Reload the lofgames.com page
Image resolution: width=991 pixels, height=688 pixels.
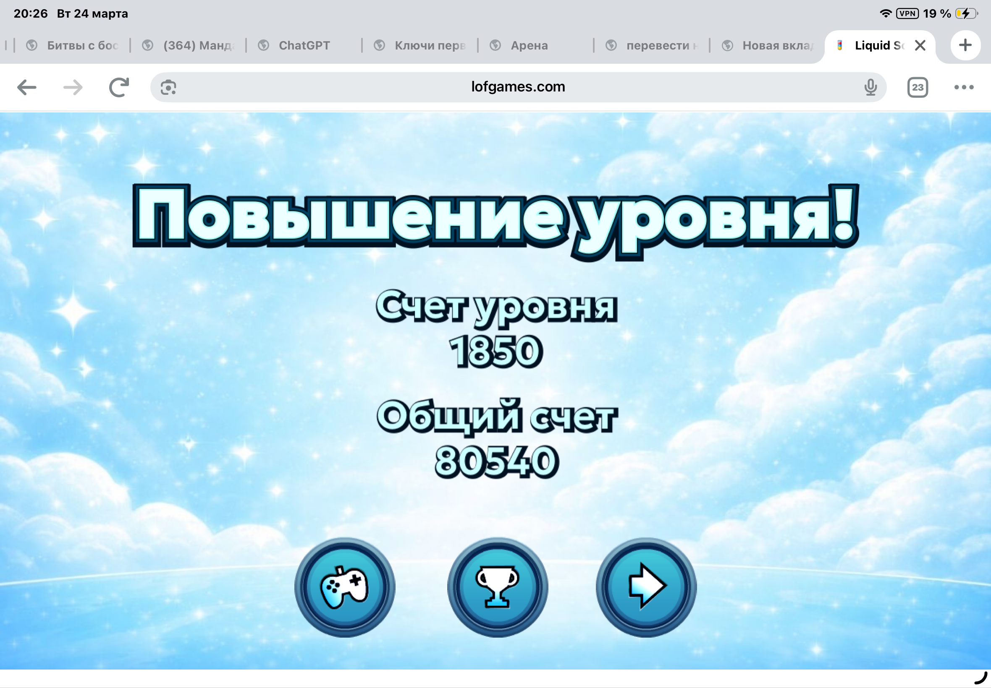(119, 88)
